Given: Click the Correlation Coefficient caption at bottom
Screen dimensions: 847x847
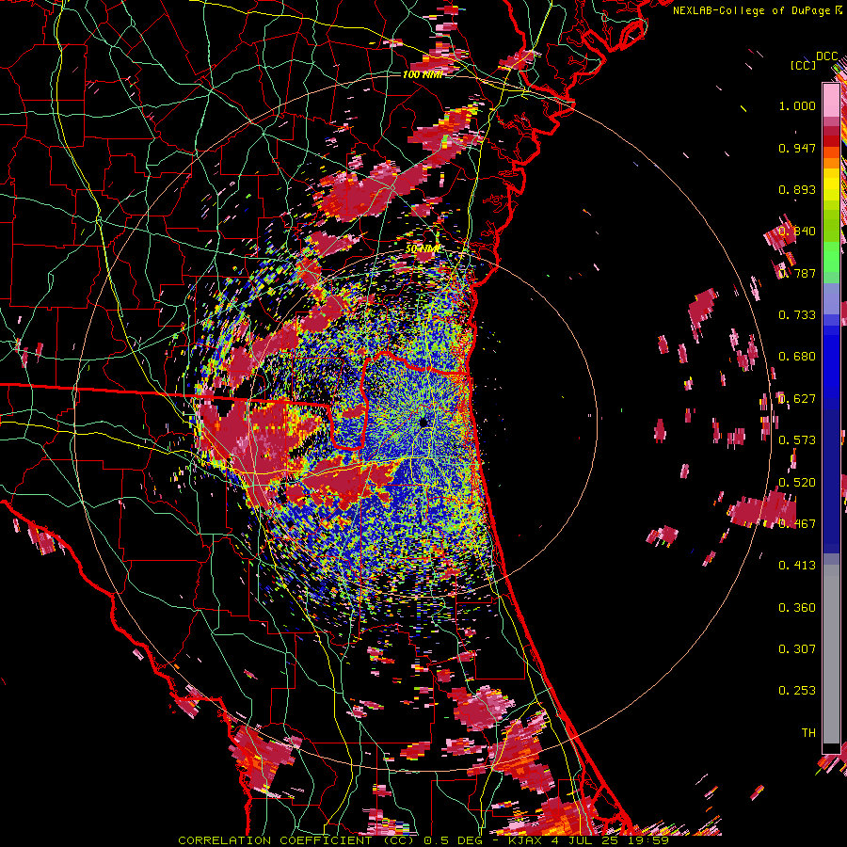Looking at the screenshot, I should click(423, 840).
